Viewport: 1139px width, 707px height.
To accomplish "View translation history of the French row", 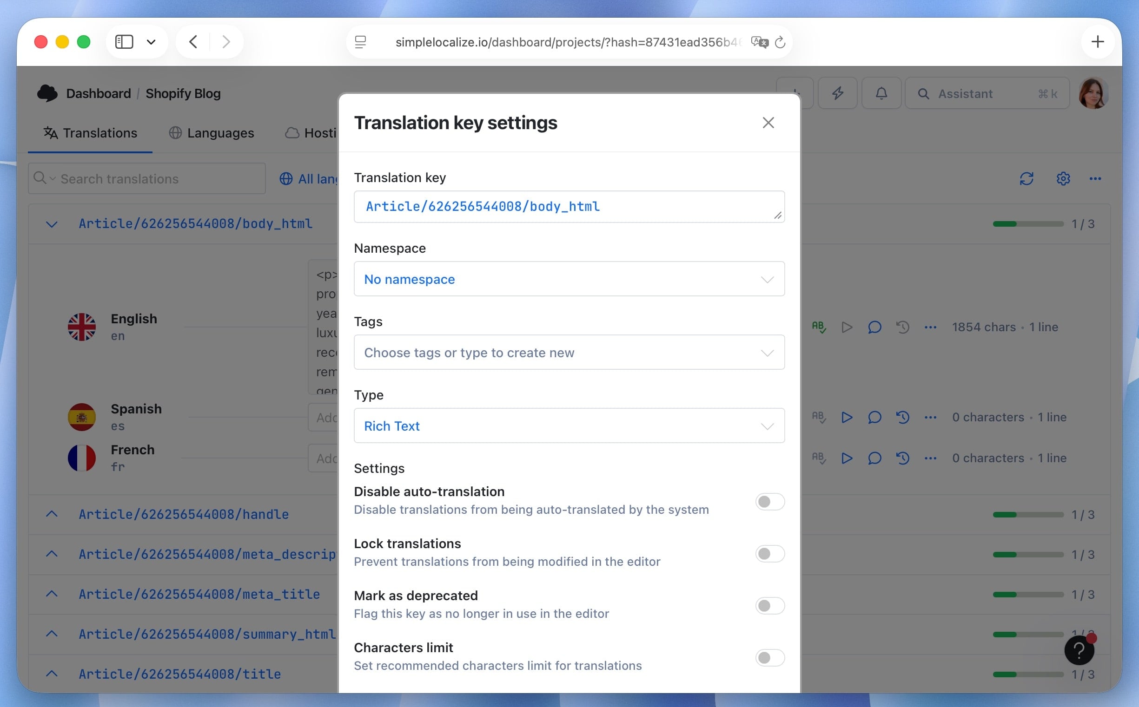I will click(903, 458).
